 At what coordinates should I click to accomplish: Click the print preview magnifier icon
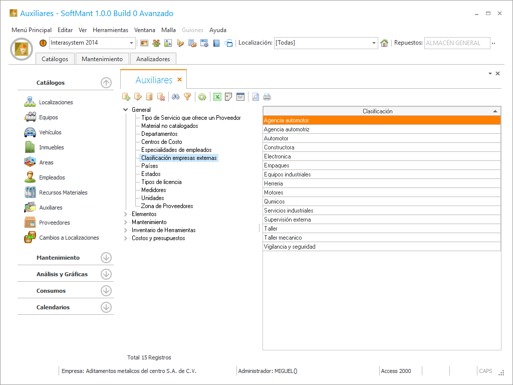255,97
